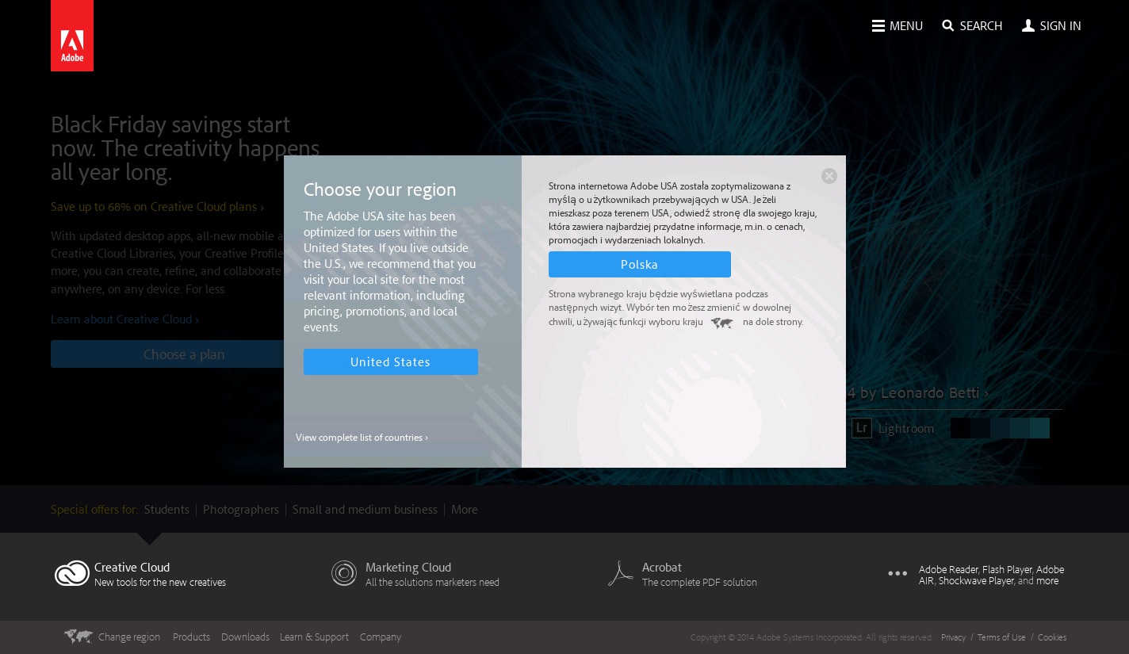The height and width of the screenshot is (654, 1129).
Task: Expand More special offers
Action: click(x=465, y=510)
